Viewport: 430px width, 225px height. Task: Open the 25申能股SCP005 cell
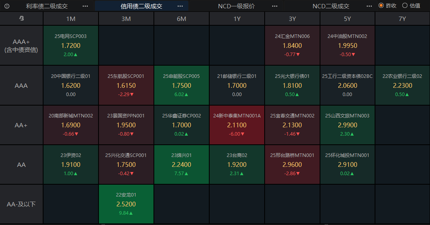coord(182,85)
